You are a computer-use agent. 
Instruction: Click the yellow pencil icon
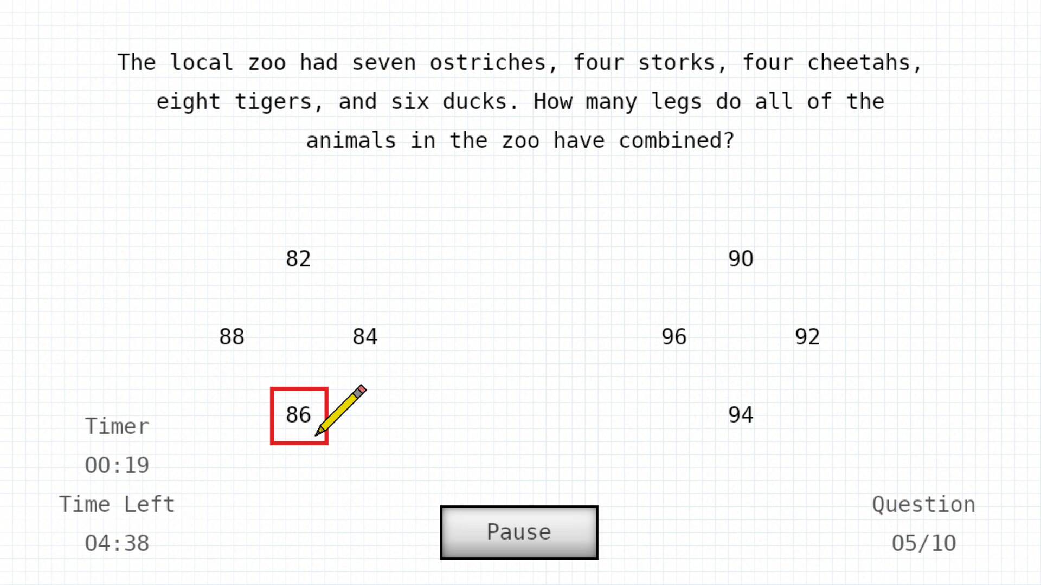[342, 410]
